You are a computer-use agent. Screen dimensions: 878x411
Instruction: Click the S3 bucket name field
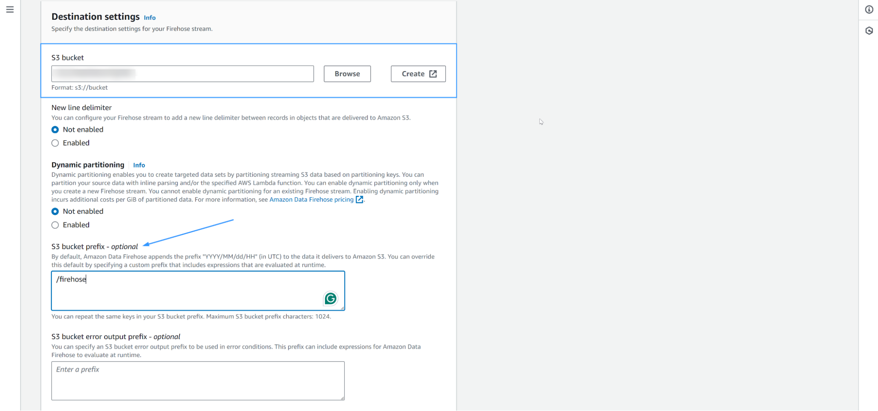[x=182, y=74]
